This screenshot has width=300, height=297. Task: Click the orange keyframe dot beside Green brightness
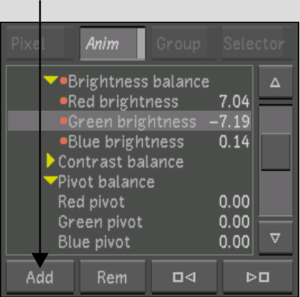tap(64, 121)
